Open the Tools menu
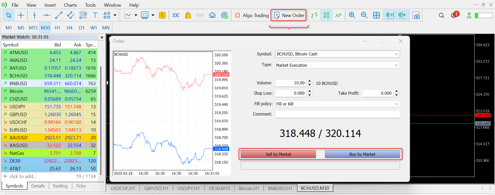 point(90,5)
